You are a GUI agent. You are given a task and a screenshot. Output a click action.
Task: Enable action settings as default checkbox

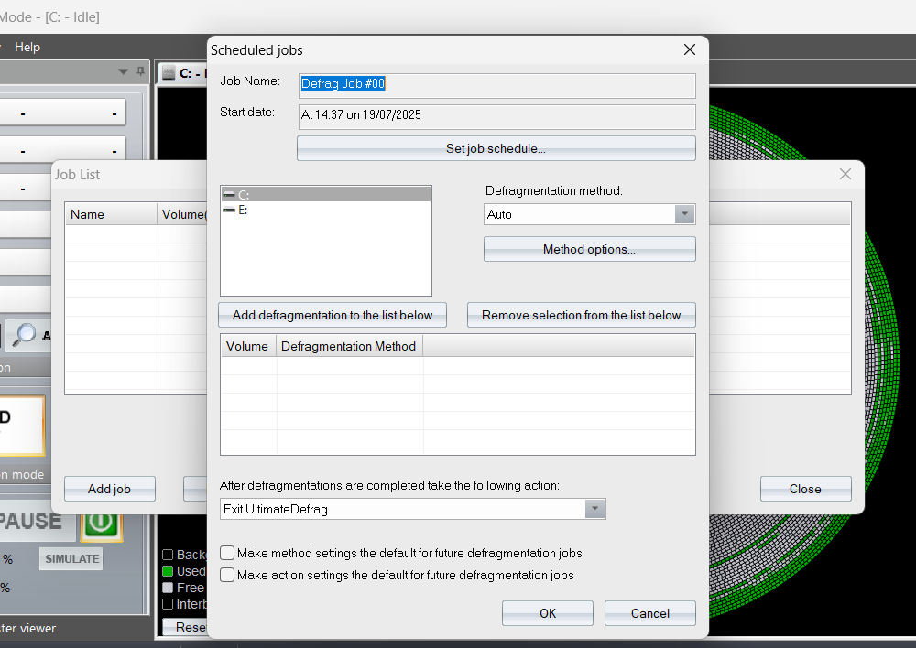(x=227, y=575)
